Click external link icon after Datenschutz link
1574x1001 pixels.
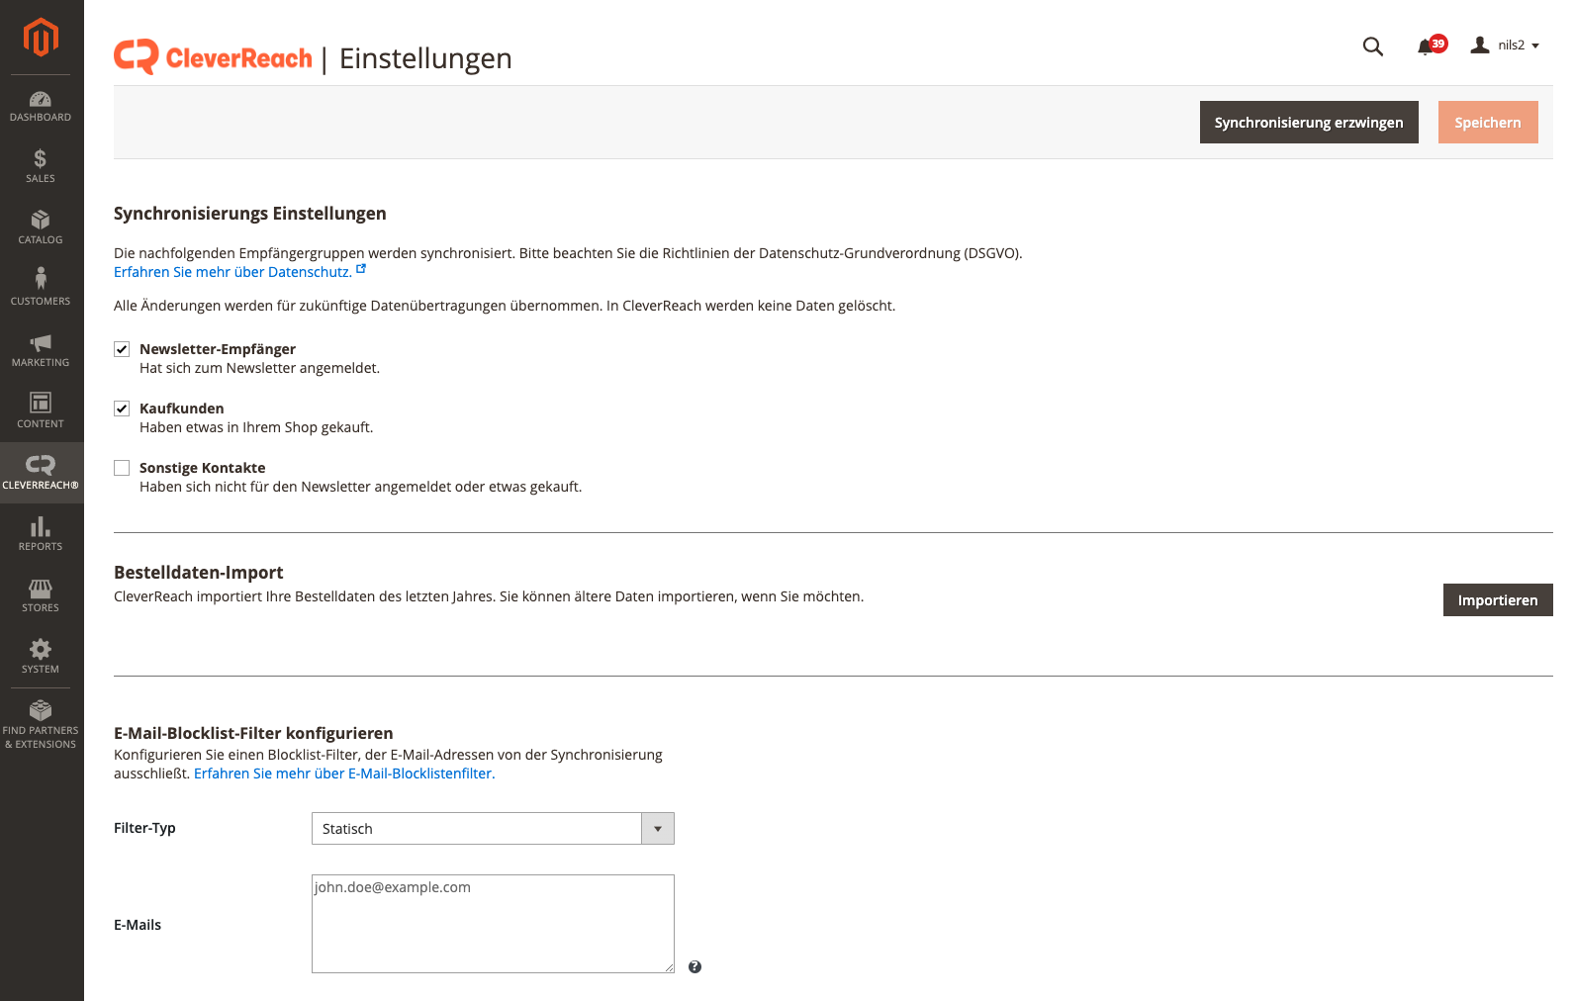(361, 269)
